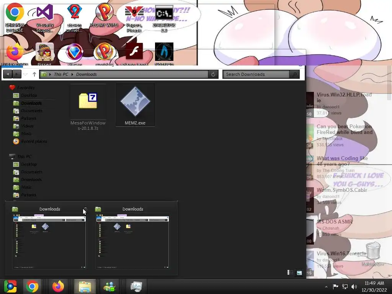
Task: Refresh the Downloads folder view
Action: pyautogui.click(x=213, y=74)
